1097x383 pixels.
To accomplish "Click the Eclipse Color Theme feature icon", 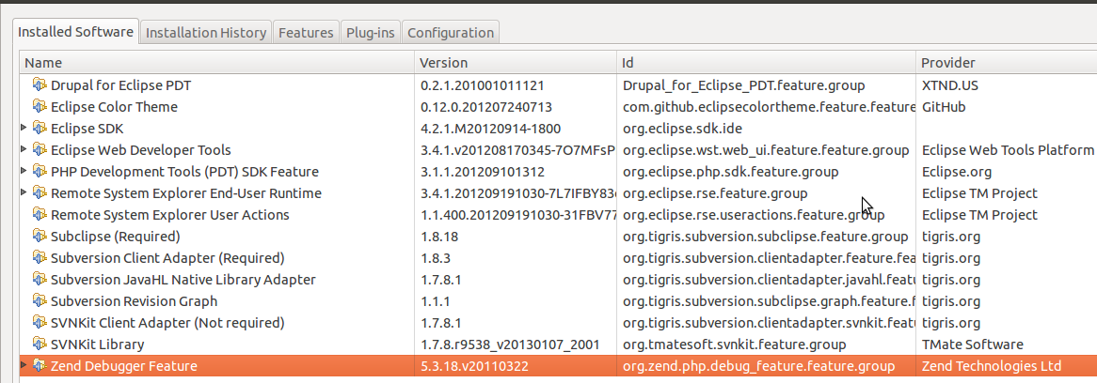I will [40, 107].
